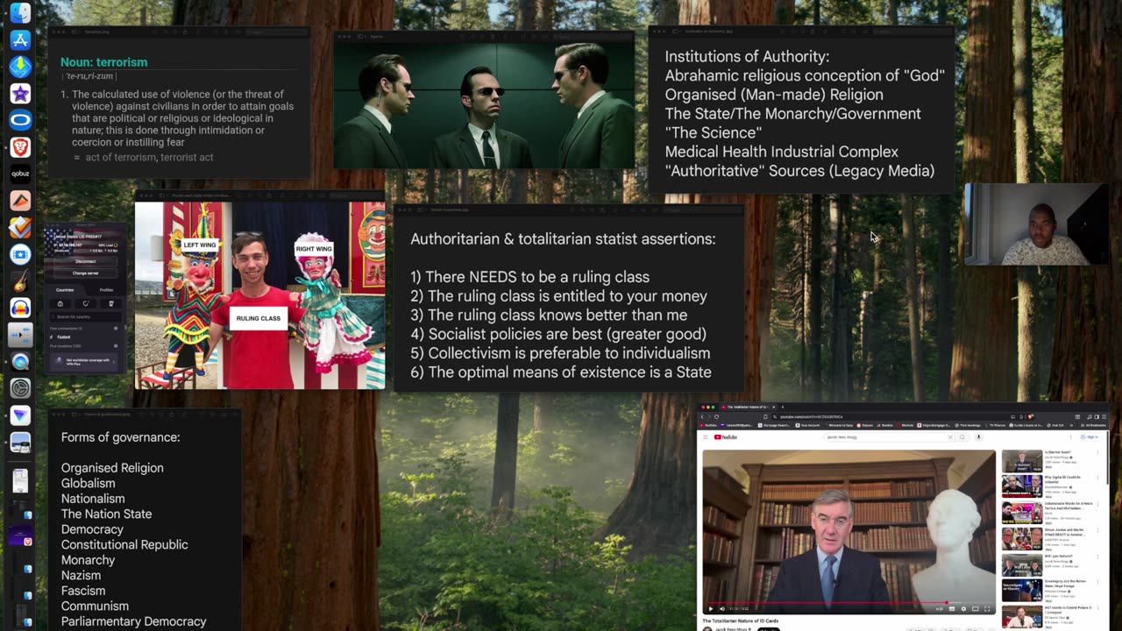Screen dimensions: 1122x631
Task: Close The Totalitarian Nature browser tab
Action: point(774,407)
